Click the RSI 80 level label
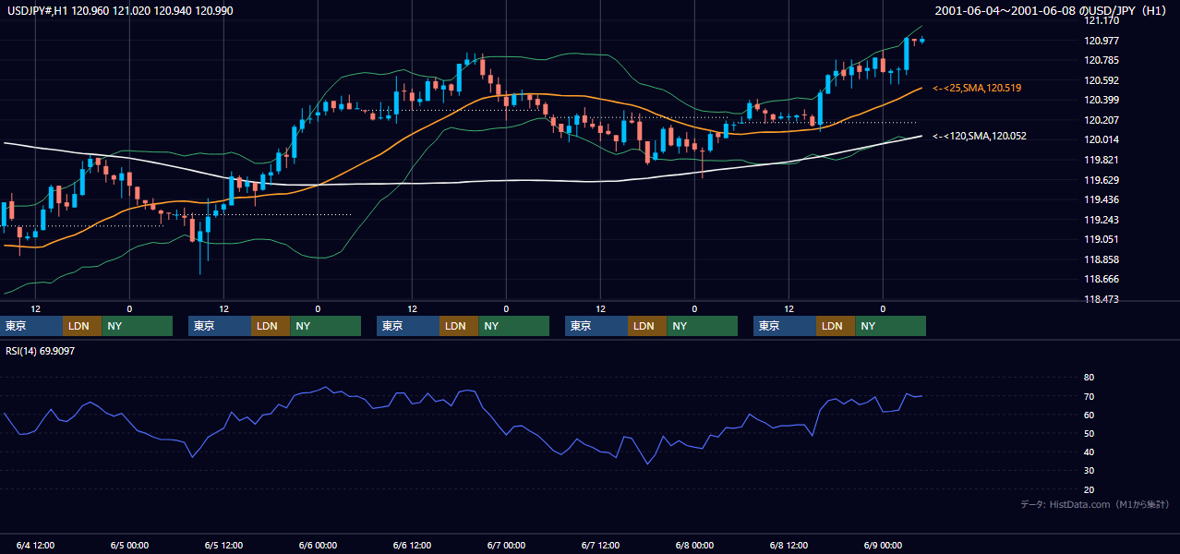Viewport: 1180px width, 554px height. (x=1090, y=378)
